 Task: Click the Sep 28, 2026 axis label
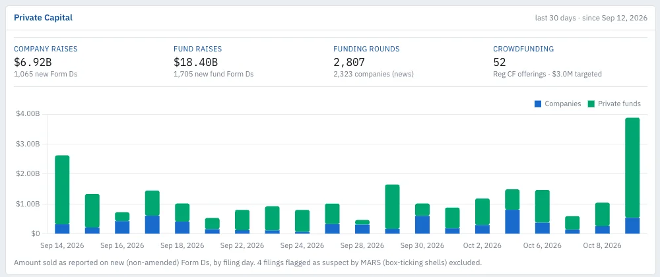point(362,245)
